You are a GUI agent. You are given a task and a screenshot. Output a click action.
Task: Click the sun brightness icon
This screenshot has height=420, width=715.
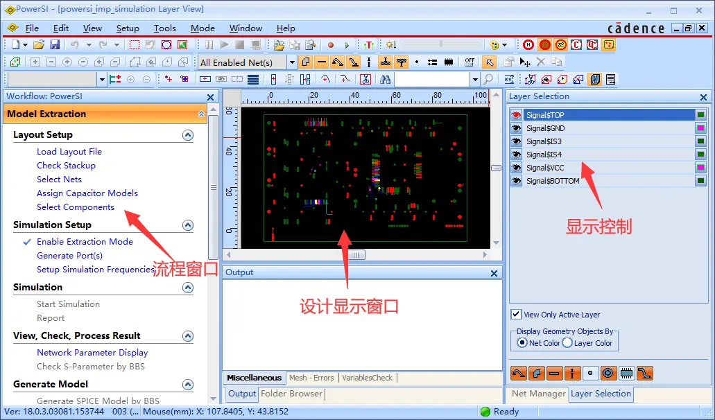tap(390, 44)
